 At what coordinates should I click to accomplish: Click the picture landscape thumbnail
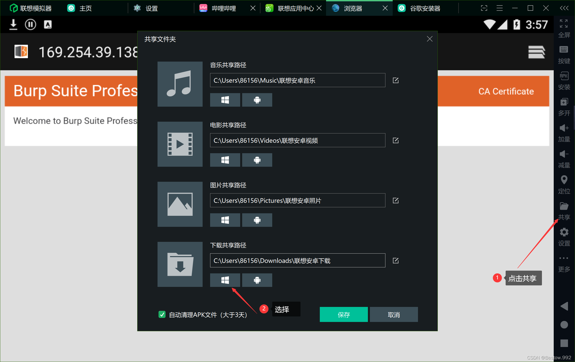tap(180, 204)
